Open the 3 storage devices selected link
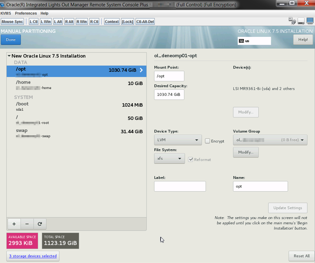The width and height of the screenshot is (315, 263). tap(33, 256)
